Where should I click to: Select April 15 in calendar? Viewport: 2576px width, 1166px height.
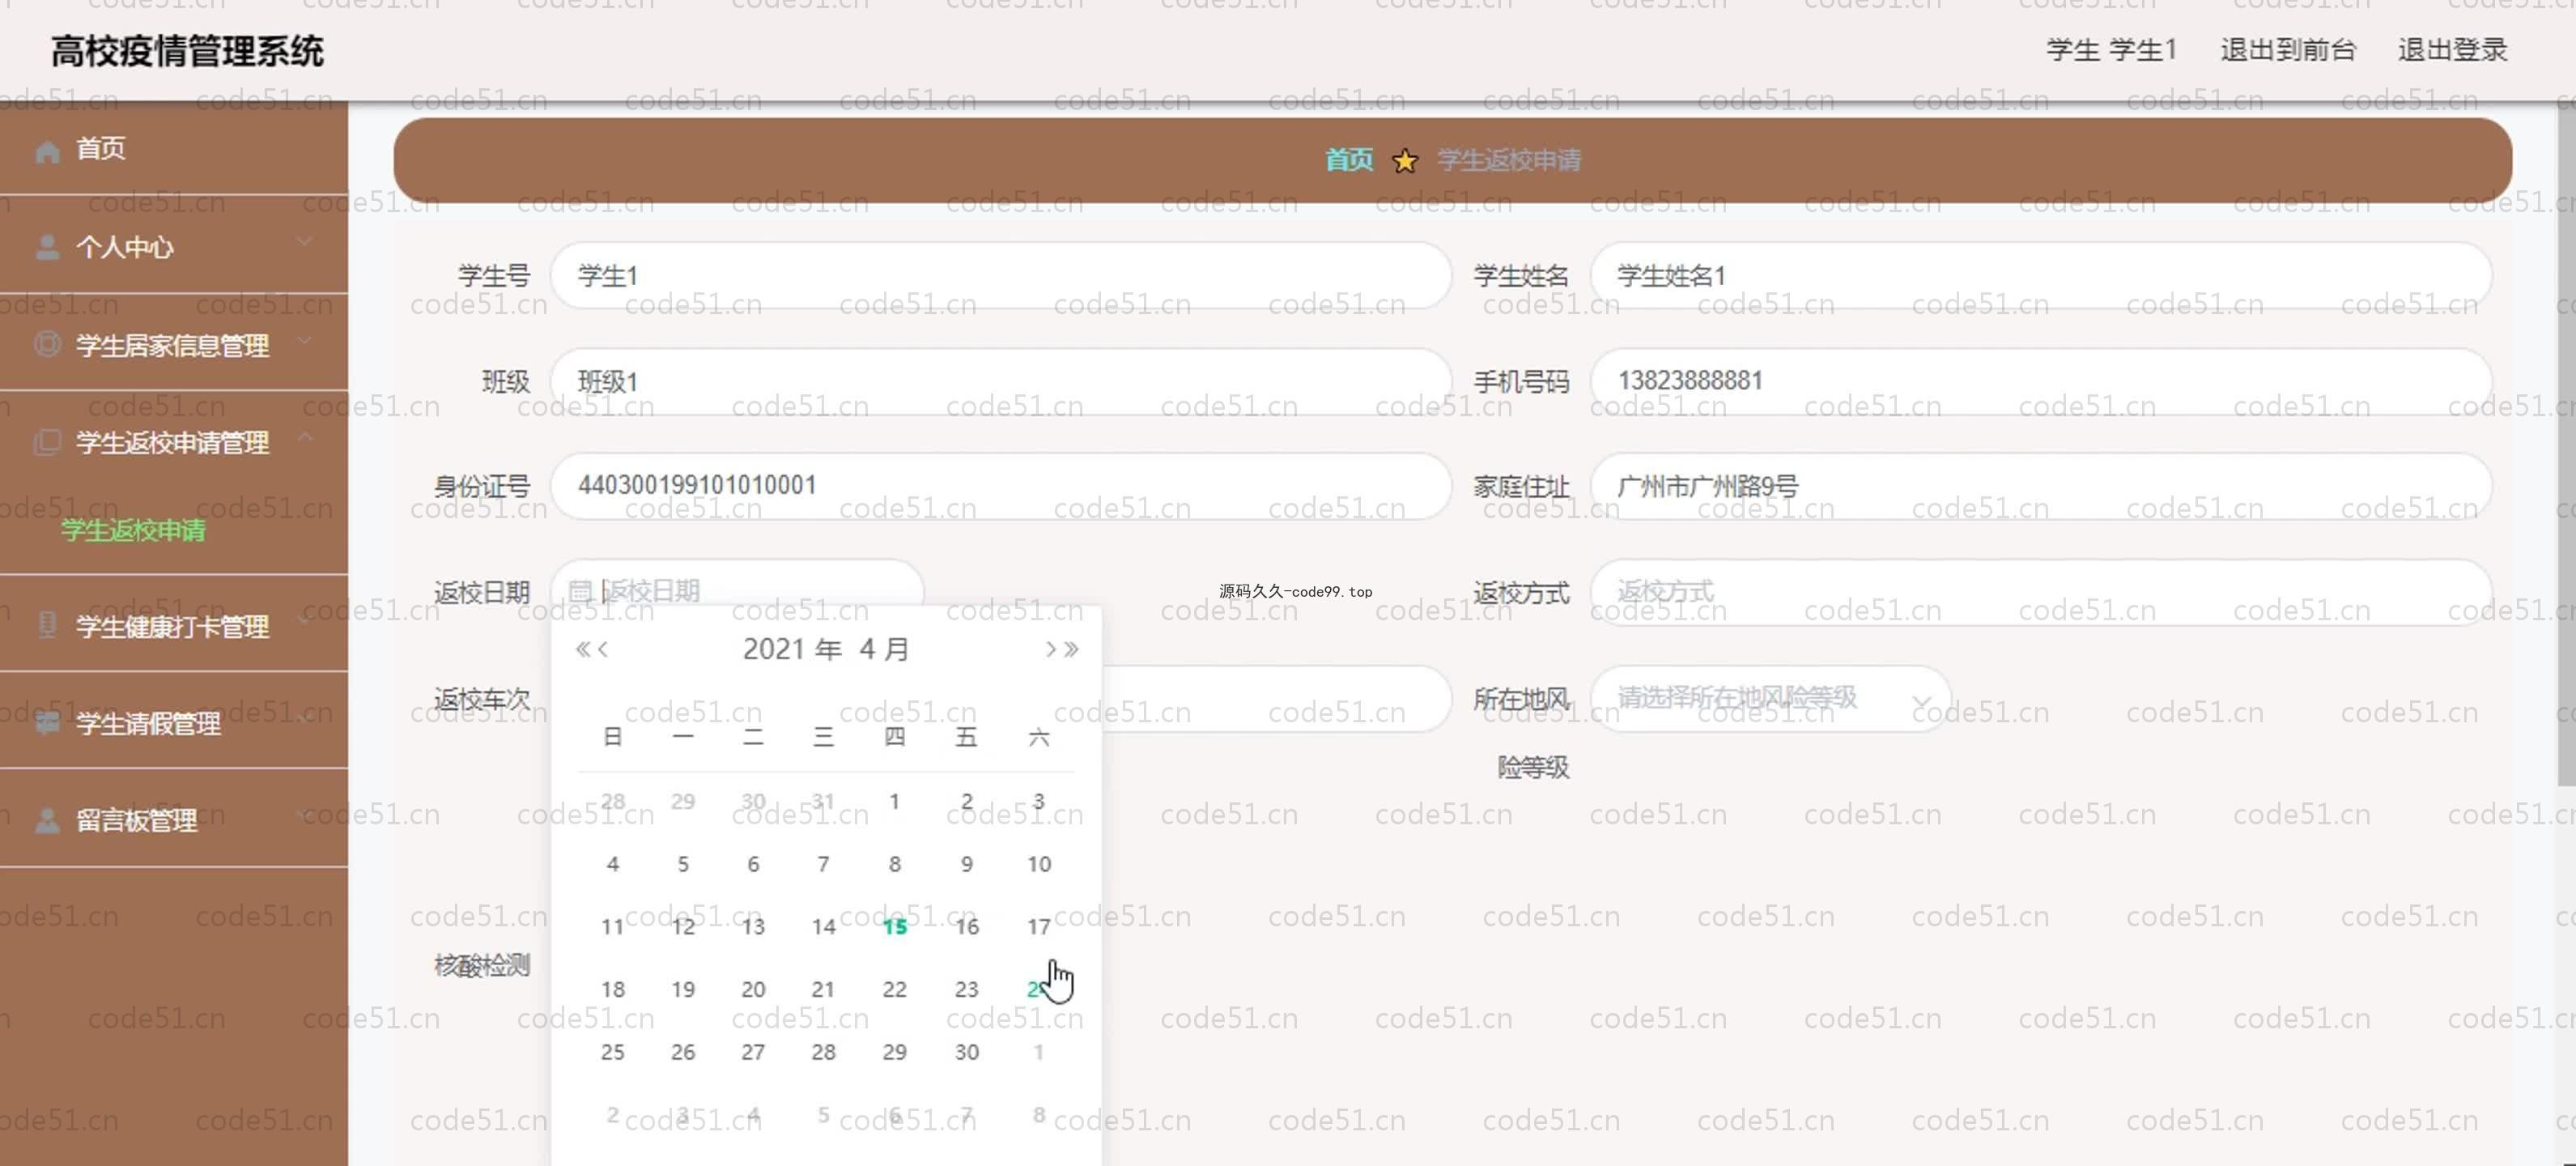[894, 927]
